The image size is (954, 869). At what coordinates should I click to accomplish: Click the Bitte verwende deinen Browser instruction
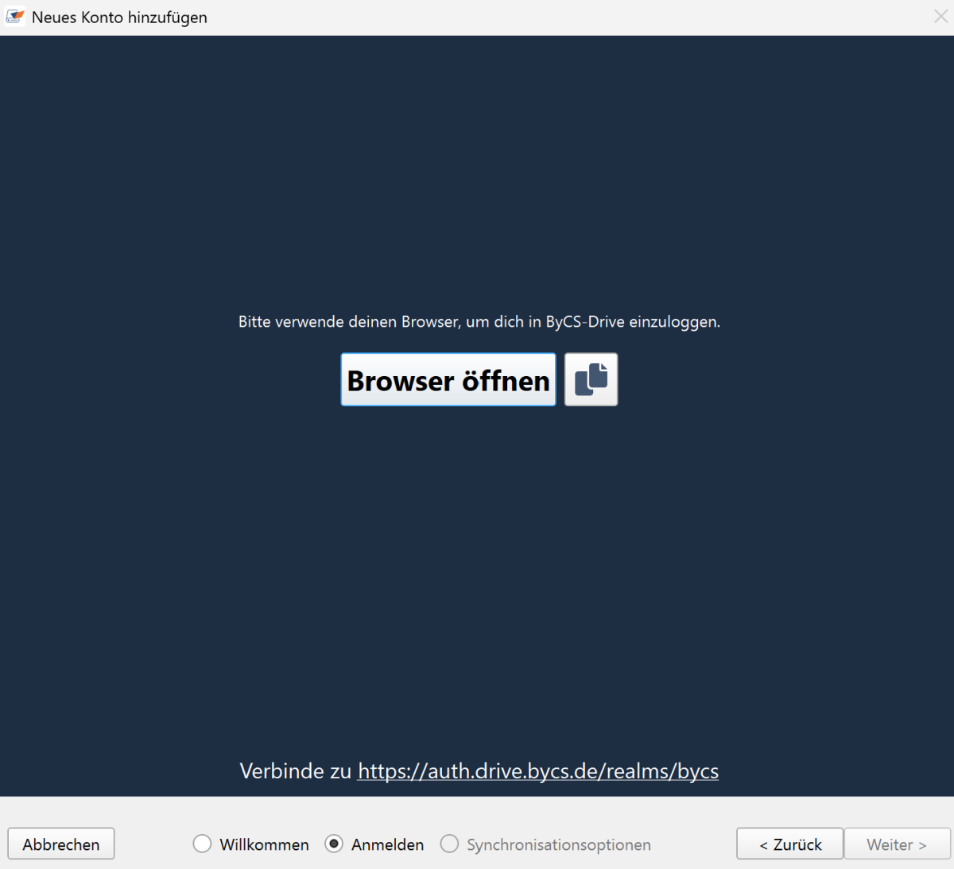(479, 322)
